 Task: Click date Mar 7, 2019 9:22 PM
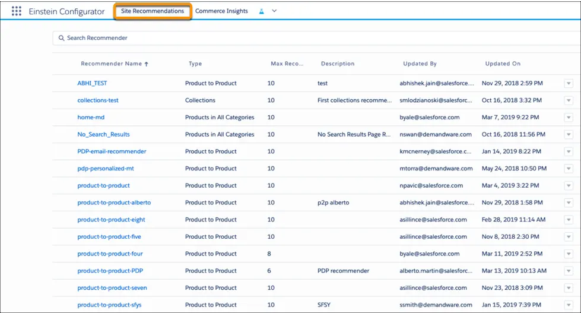510,117
